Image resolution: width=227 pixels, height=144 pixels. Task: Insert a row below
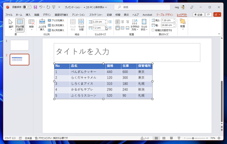coord(56,20)
